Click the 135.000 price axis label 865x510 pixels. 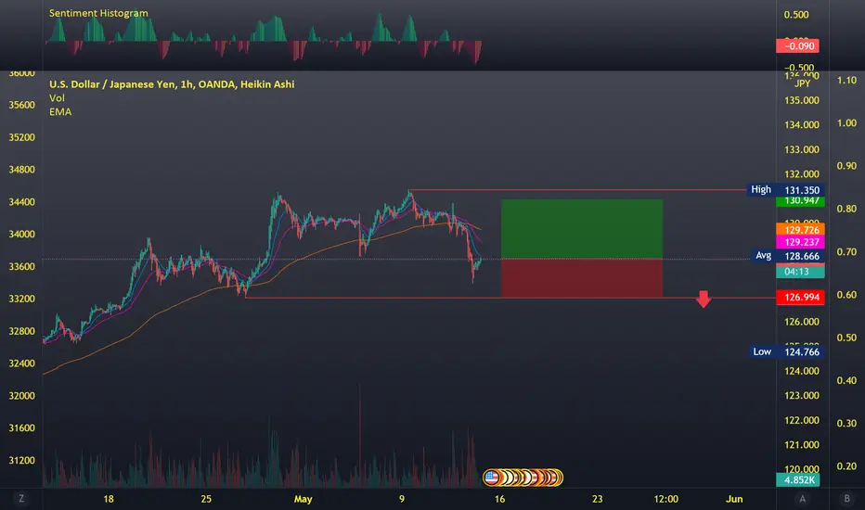point(802,100)
